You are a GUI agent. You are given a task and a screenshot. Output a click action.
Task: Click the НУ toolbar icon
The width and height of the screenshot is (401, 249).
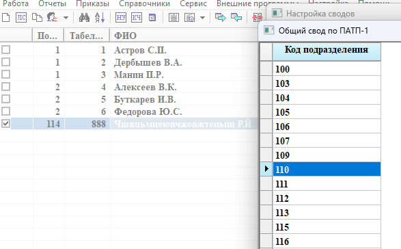121,18
